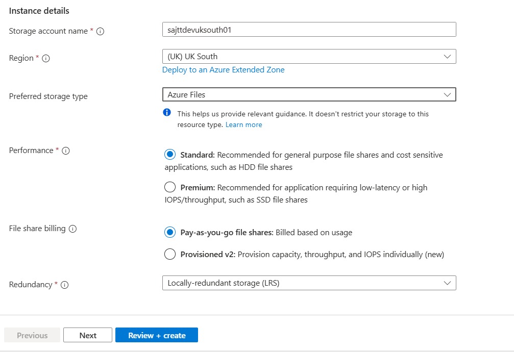The height and width of the screenshot is (352, 514).
Task: Click info icon beside File share billing
Action: pyautogui.click(x=72, y=229)
